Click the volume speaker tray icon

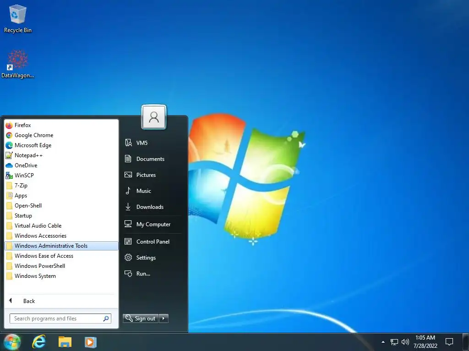(405, 342)
